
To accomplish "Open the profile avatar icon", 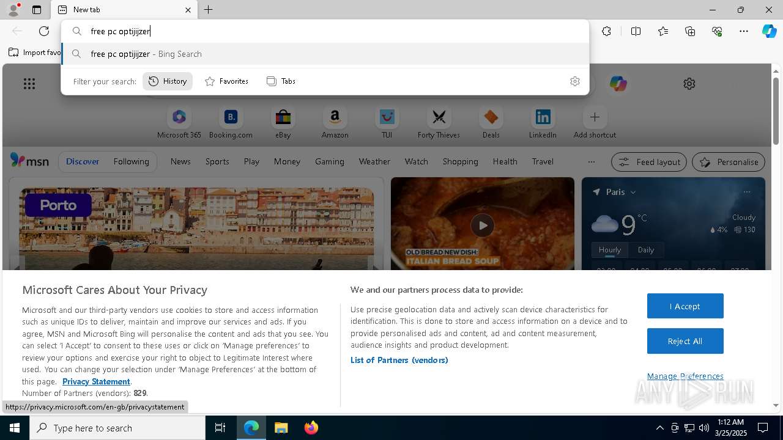I will tap(13, 10).
